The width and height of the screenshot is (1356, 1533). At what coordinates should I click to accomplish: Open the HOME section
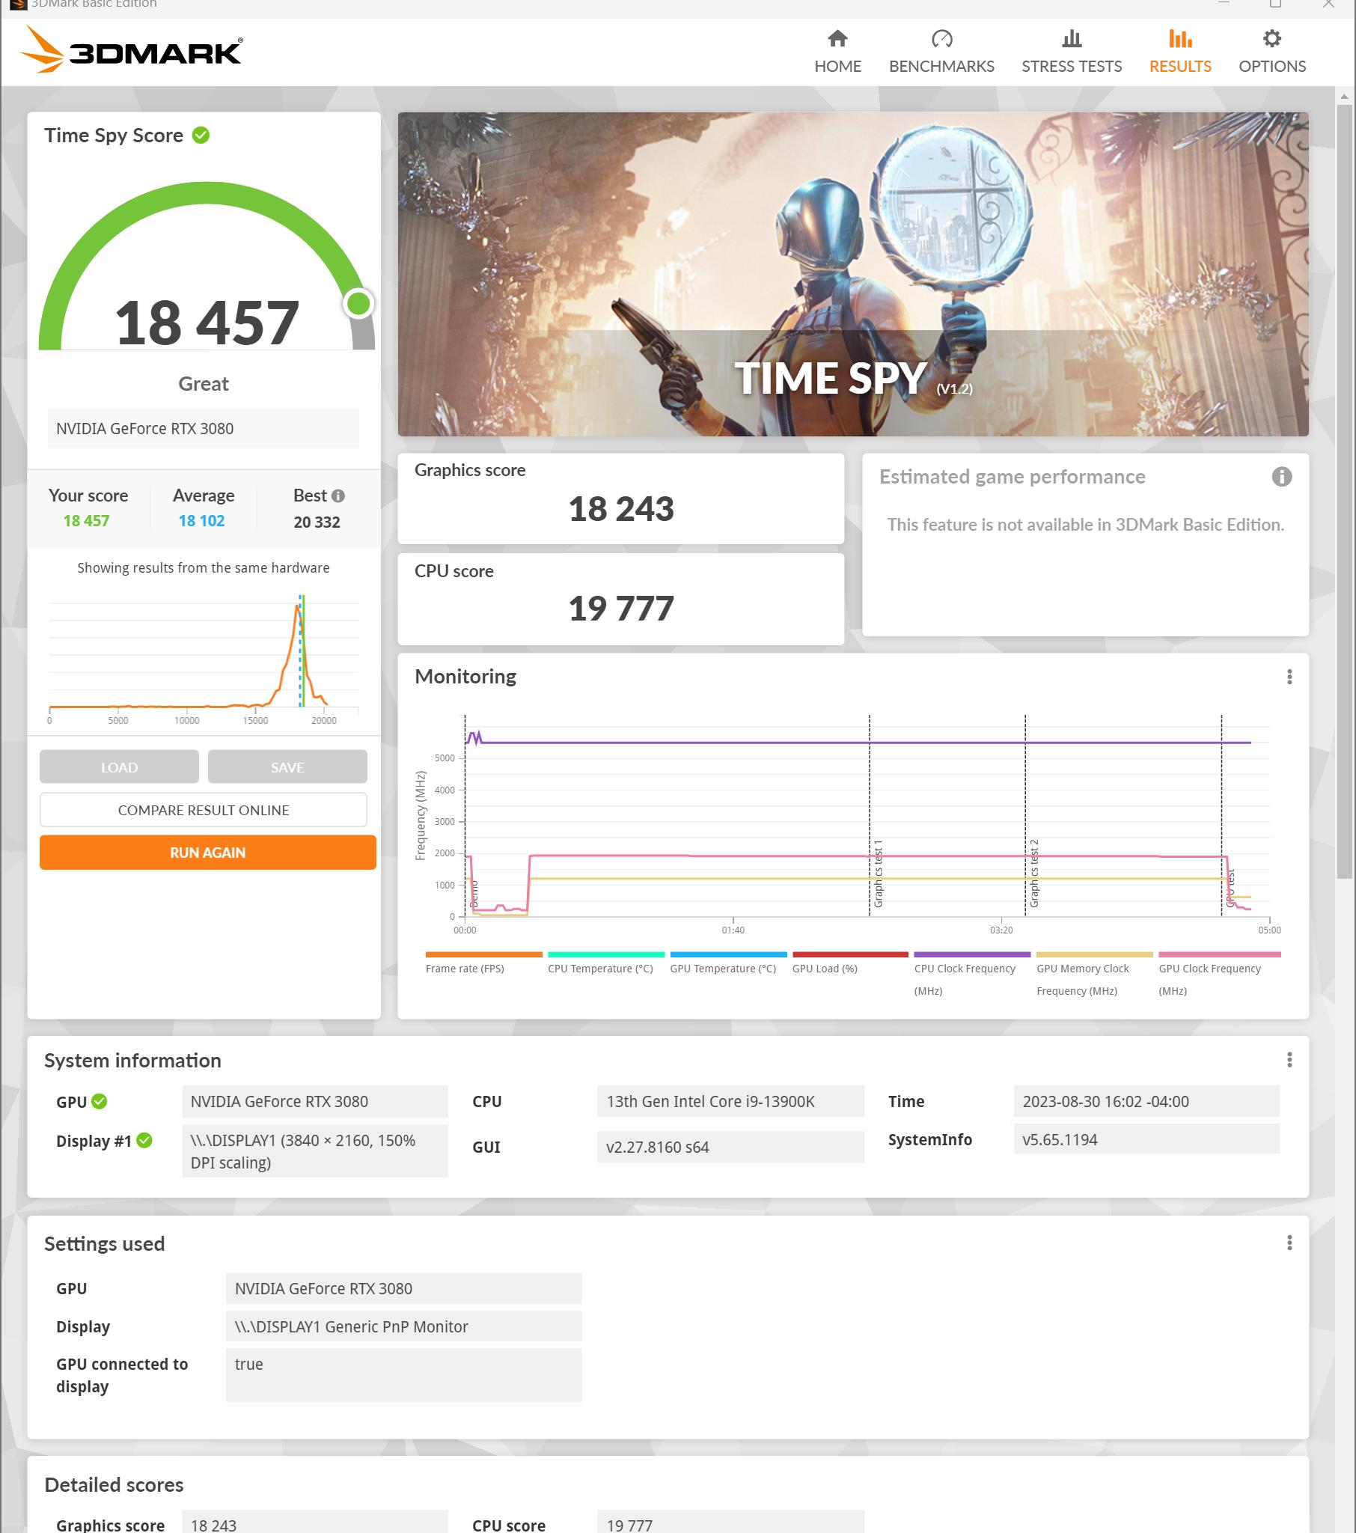tap(837, 52)
